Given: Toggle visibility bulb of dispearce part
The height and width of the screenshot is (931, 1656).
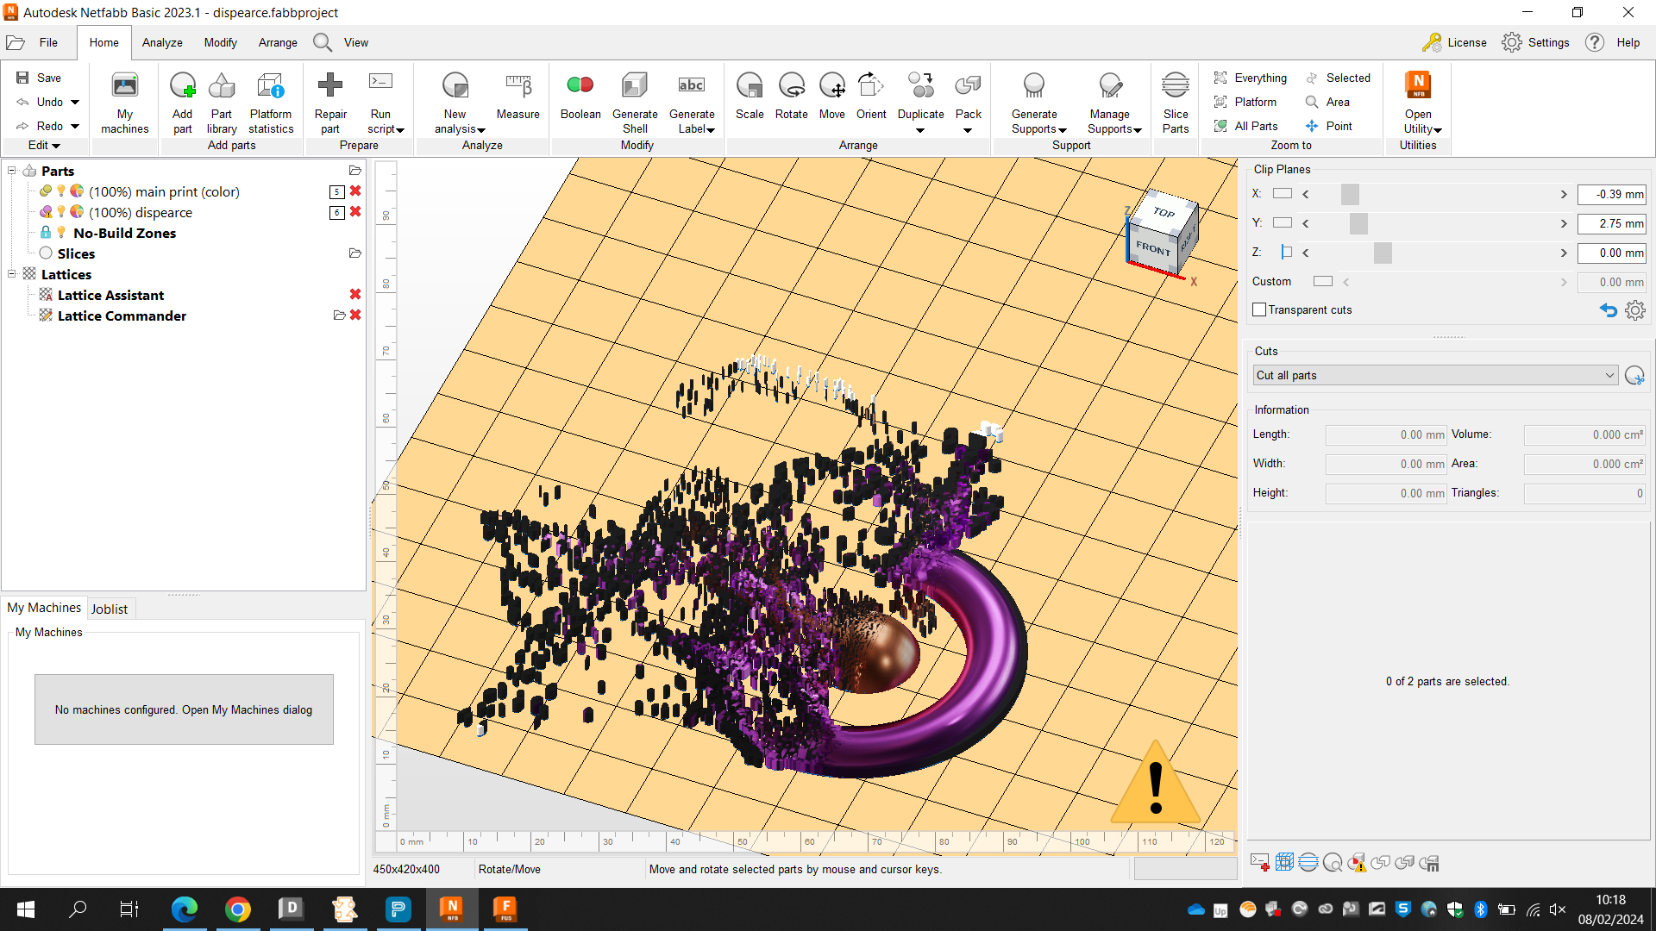Looking at the screenshot, I should (x=61, y=212).
